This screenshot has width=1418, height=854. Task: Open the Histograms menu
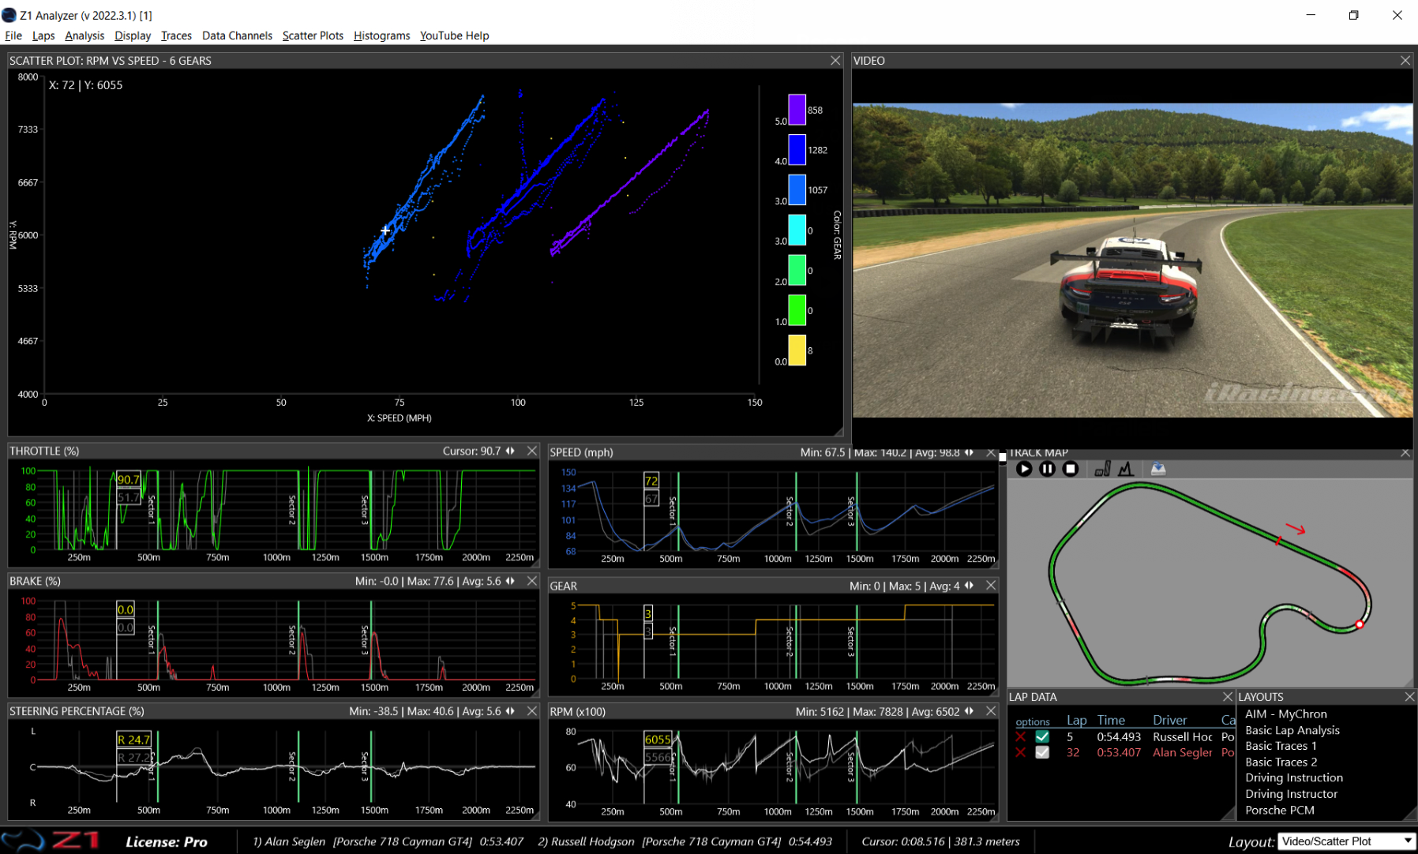click(x=381, y=36)
